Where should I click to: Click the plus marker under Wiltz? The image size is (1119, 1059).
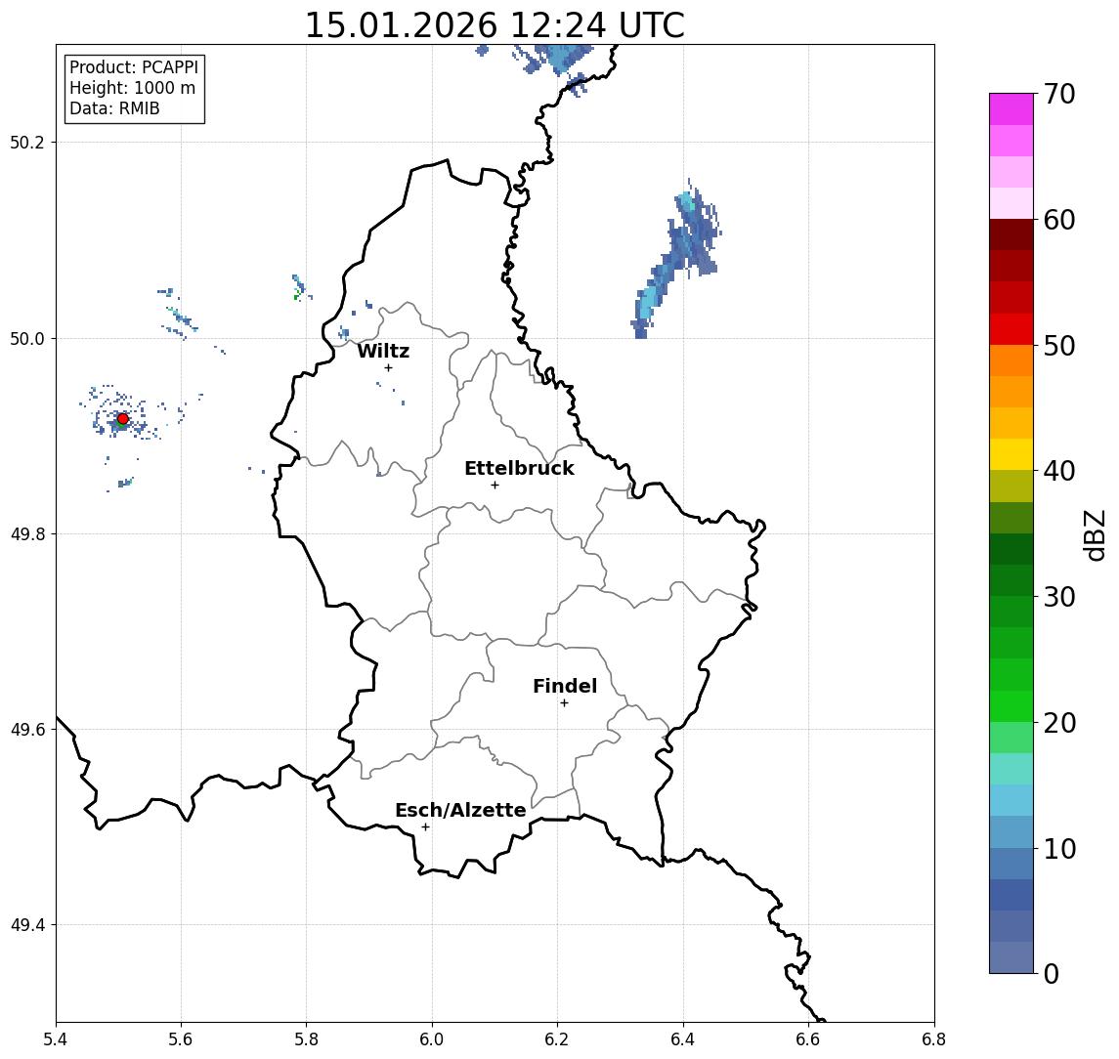[x=388, y=367]
